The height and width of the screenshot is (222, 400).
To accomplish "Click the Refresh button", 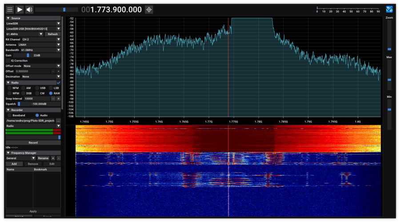I will tap(52, 34).
